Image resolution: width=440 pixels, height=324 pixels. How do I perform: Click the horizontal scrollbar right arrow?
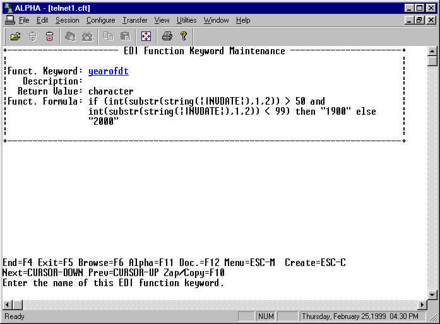(422, 305)
